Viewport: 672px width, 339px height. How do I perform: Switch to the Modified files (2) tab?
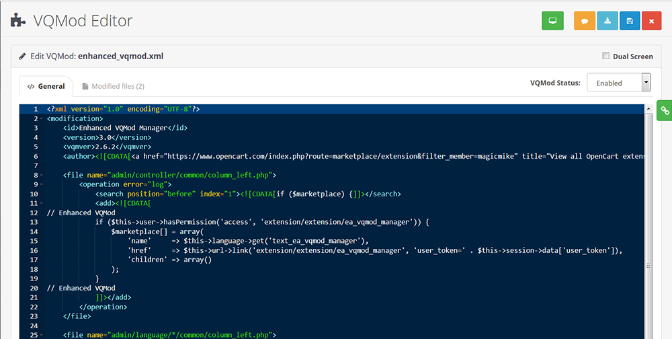click(x=113, y=86)
